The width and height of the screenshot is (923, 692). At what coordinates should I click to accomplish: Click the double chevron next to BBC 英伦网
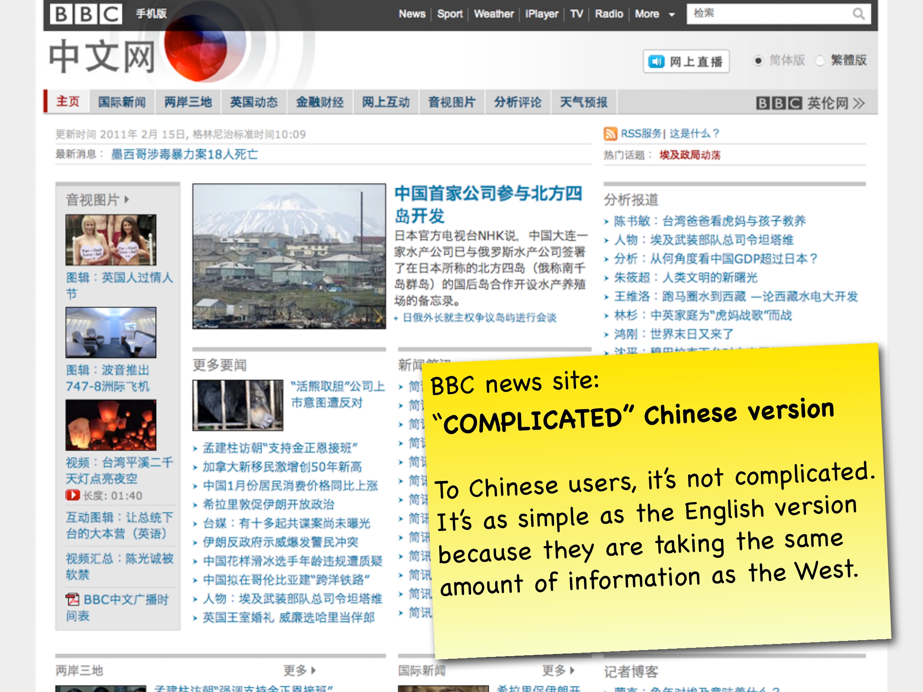pos(859,103)
